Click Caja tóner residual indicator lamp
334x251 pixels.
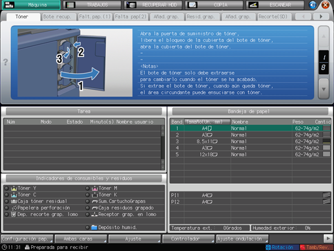pos(7,201)
